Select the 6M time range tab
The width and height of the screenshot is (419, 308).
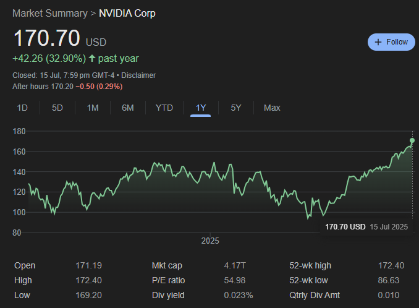pos(128,108)
